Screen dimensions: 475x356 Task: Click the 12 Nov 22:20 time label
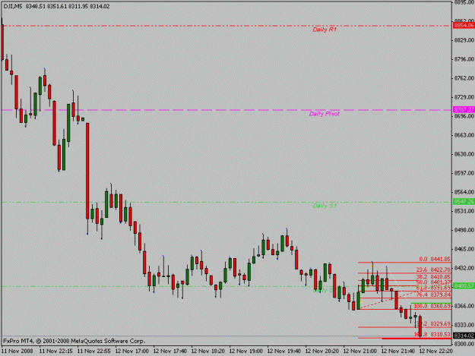436,351
